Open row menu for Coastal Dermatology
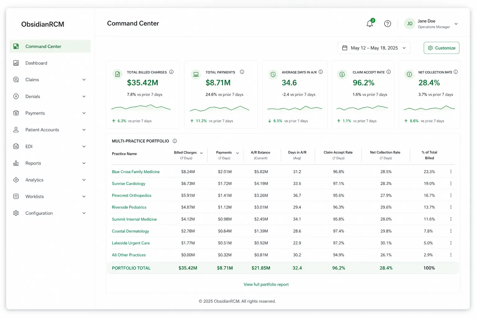 (451, 231)
